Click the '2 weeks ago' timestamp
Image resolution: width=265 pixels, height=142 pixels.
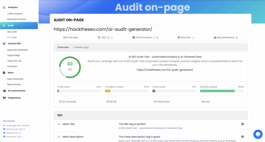81,47
